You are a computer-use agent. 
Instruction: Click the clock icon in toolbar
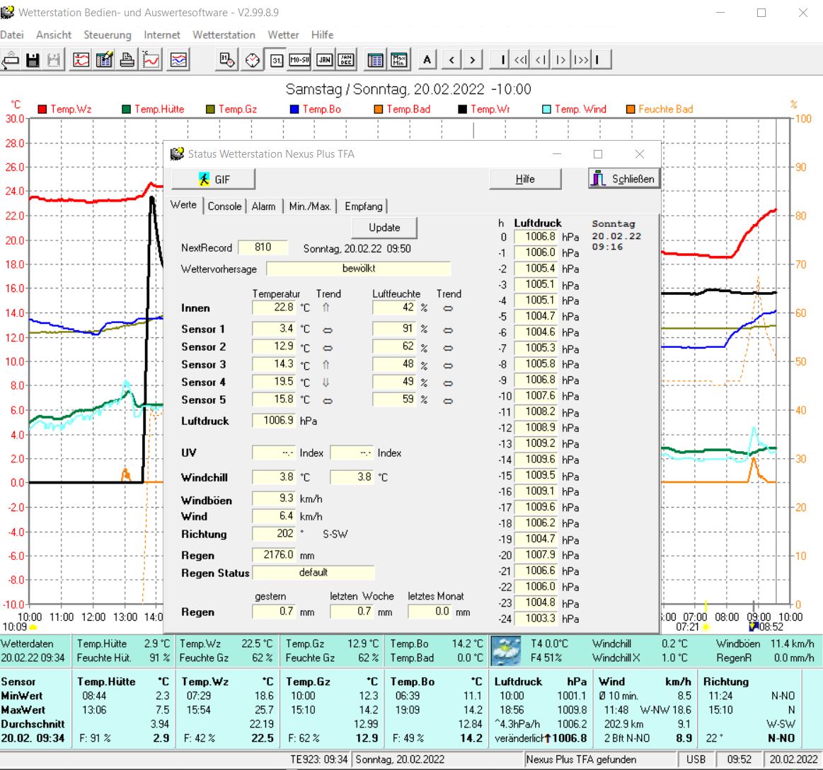(253, 61)
